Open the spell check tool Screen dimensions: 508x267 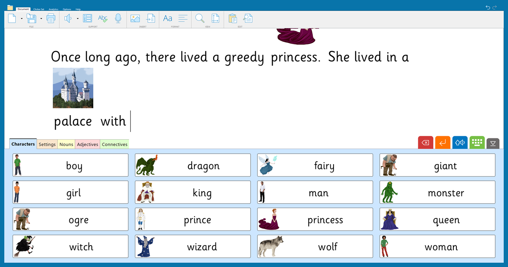pos(102,18)
